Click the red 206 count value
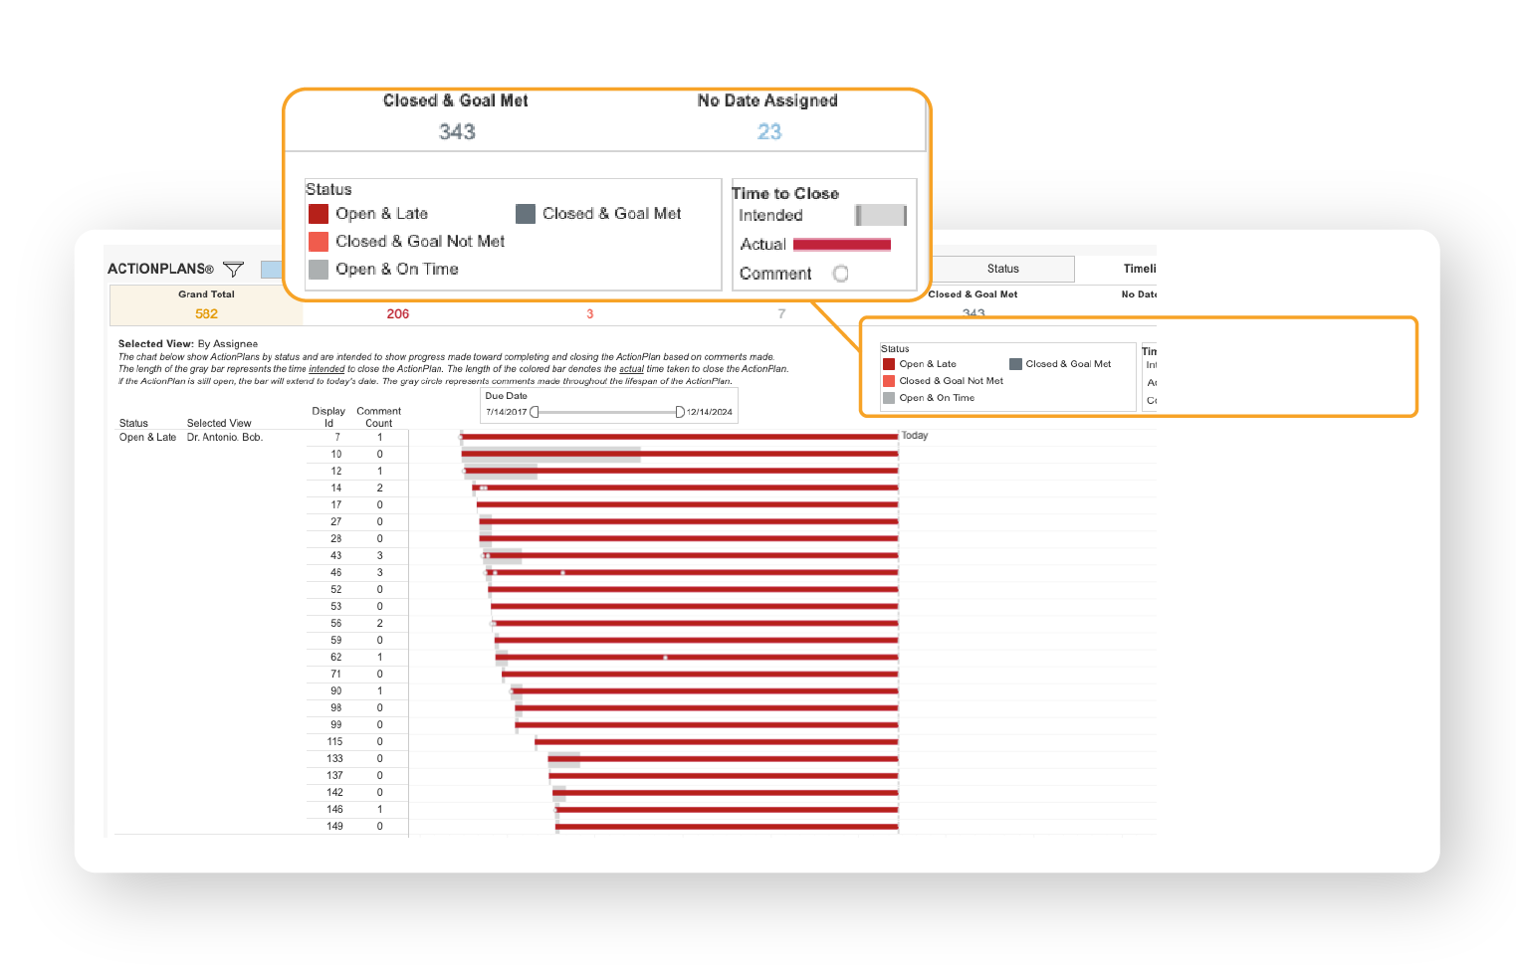Viewport: 1516px width, 975px height. point(398,313)
